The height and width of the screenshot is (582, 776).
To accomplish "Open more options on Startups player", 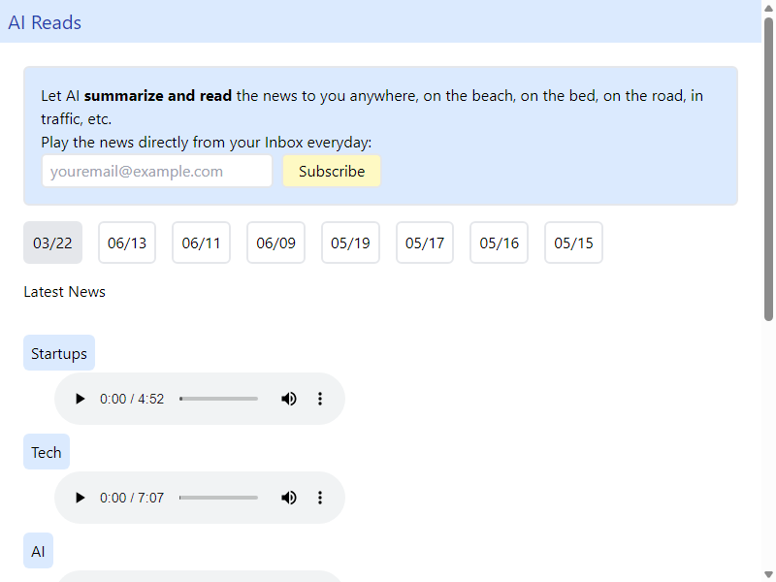I will point(320,399).
